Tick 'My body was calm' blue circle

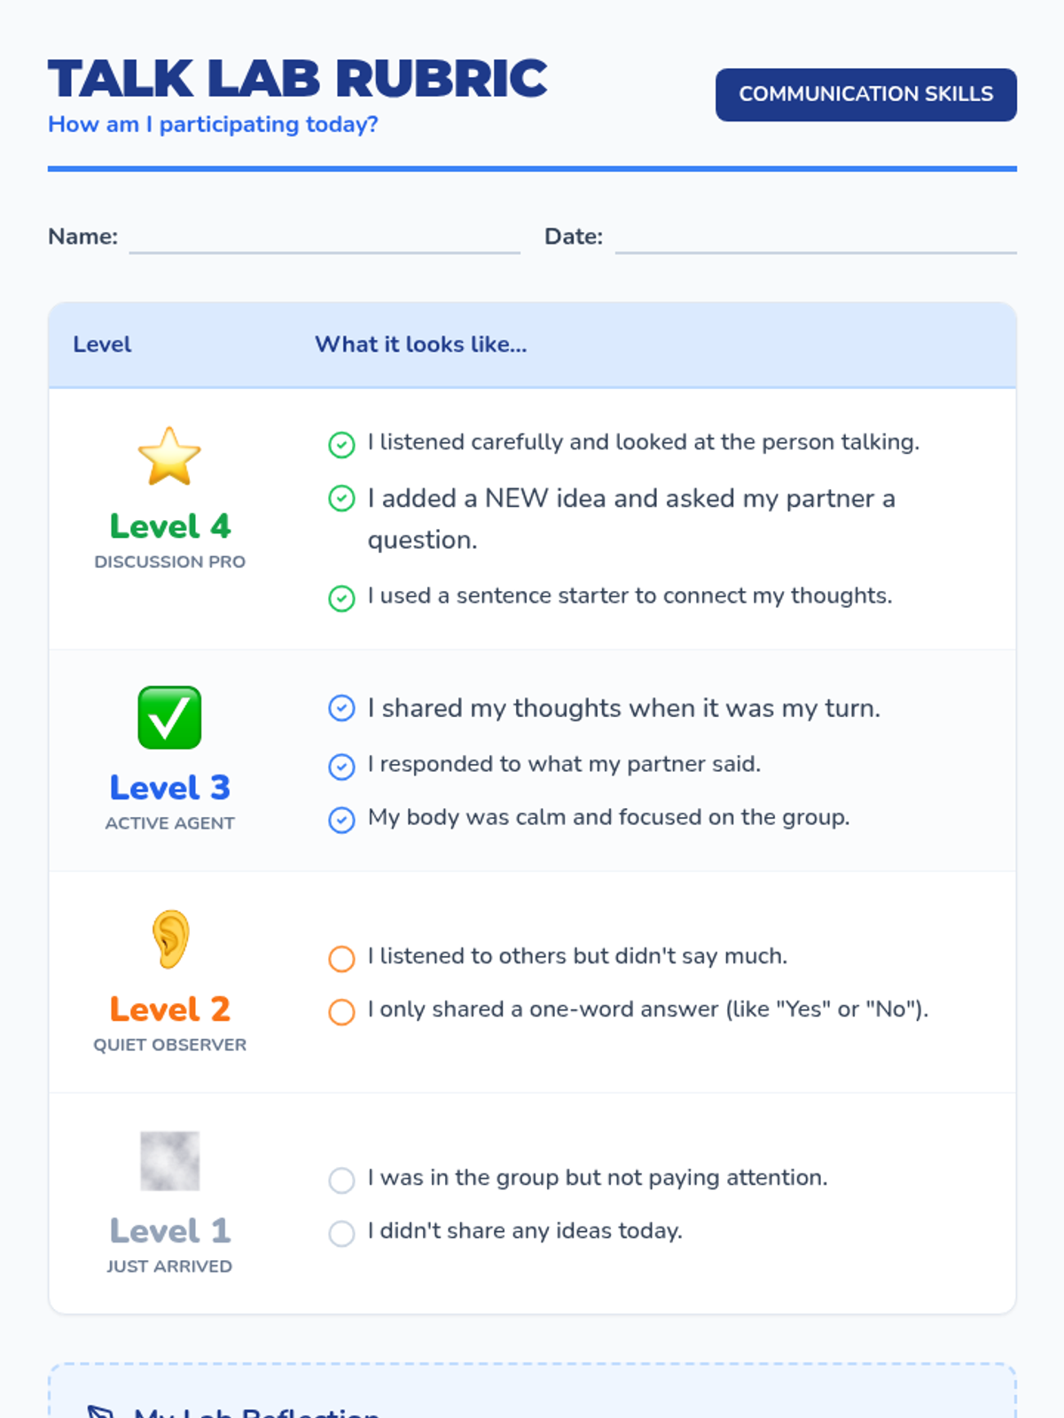(x=341, y=819)
